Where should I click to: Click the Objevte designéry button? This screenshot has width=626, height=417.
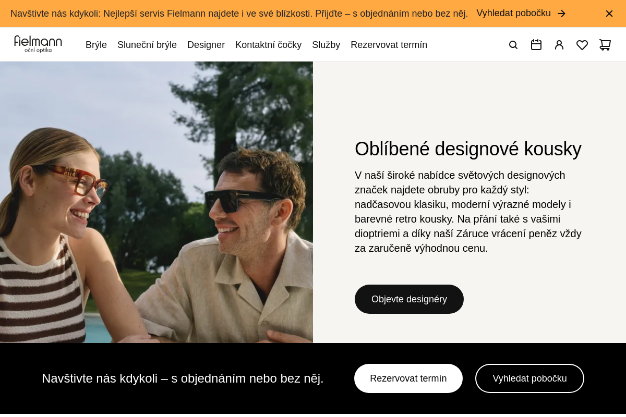[x=409, y=299]
